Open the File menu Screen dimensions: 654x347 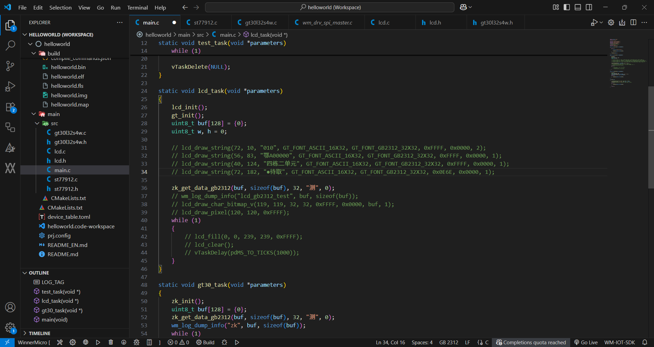[22, 7]
